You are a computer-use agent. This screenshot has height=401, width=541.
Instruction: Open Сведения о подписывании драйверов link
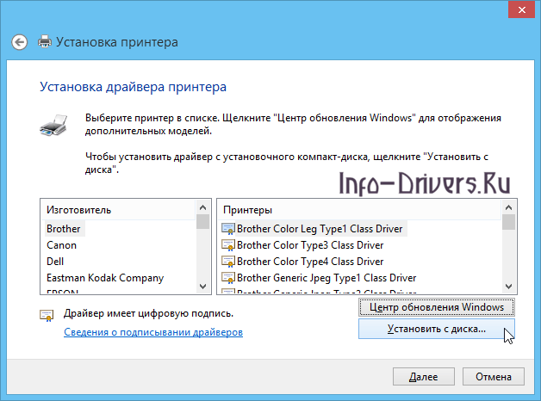(153, 332)
